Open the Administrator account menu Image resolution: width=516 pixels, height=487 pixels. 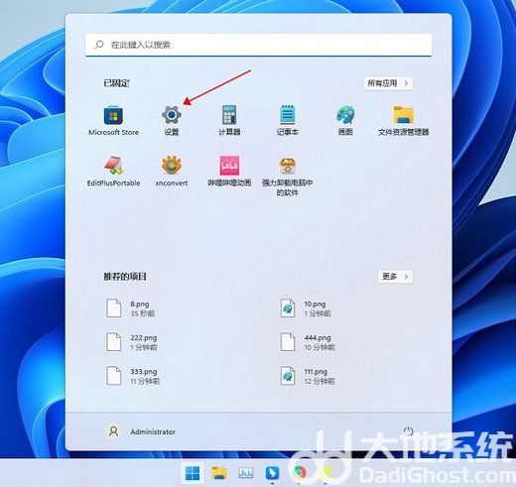point(140,431)
